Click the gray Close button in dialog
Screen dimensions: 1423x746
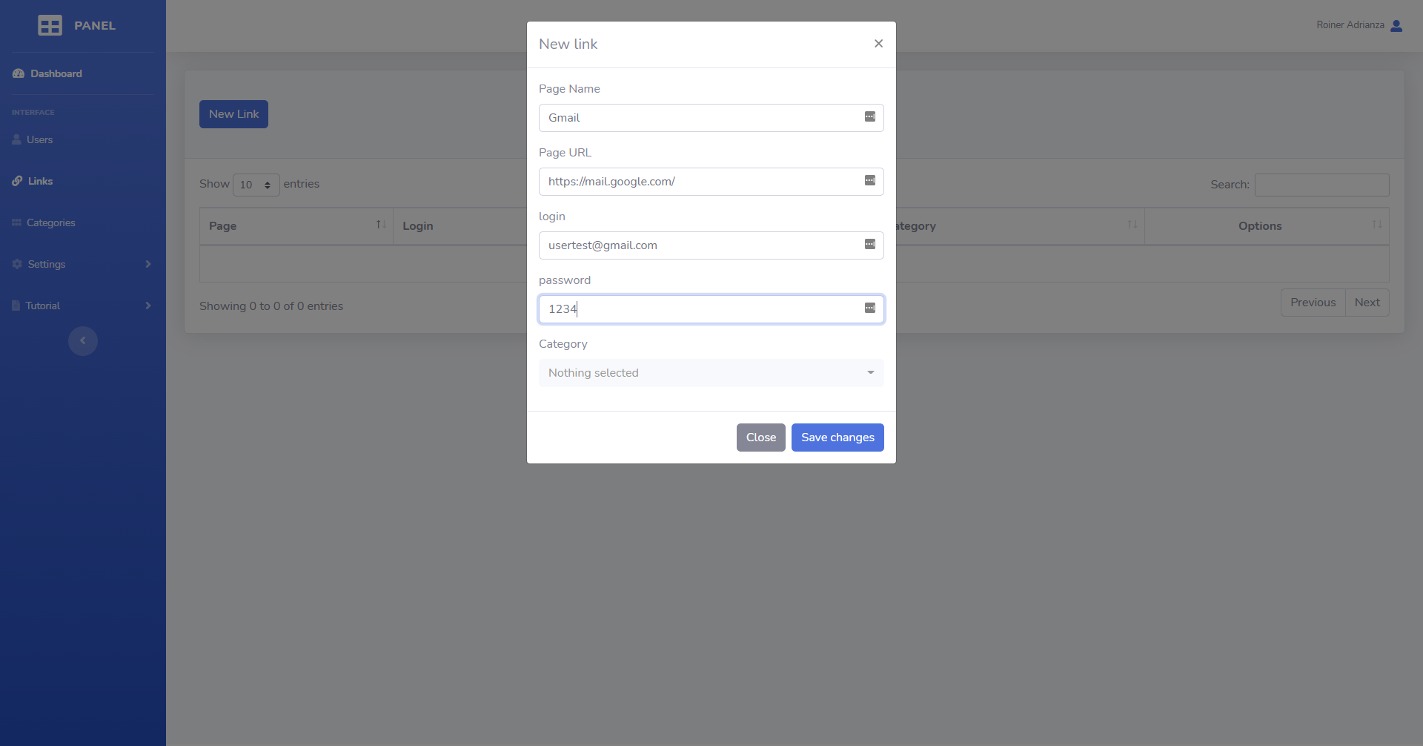coord(760,438)
